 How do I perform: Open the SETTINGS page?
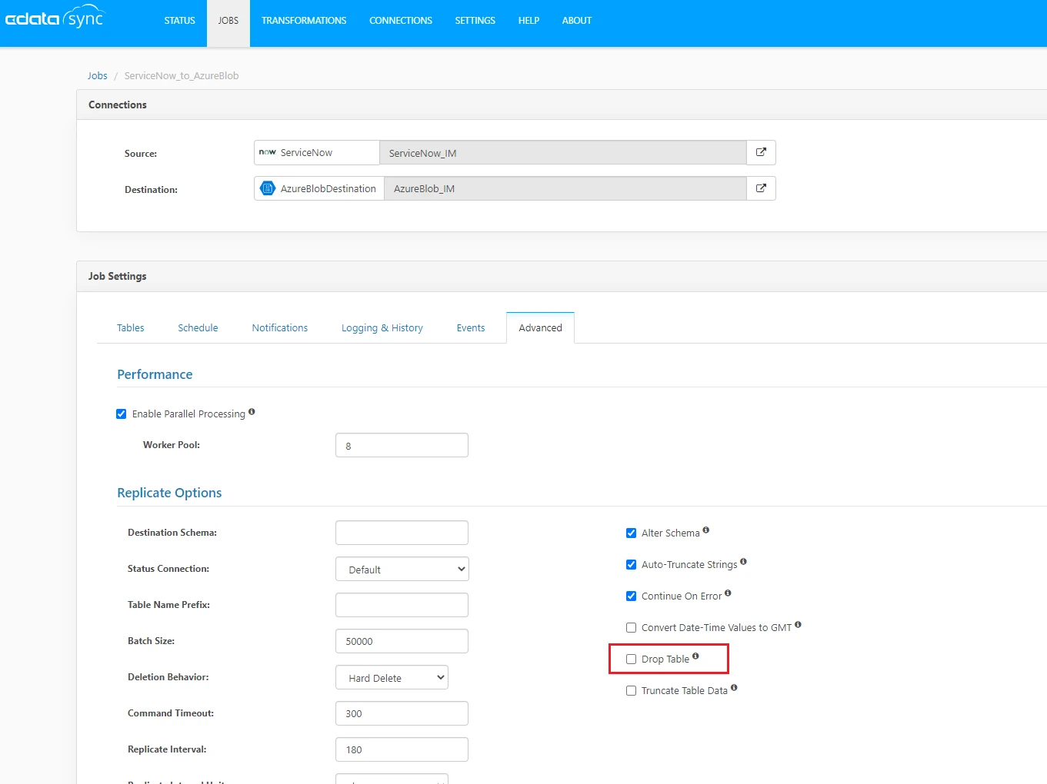point(475,21)
